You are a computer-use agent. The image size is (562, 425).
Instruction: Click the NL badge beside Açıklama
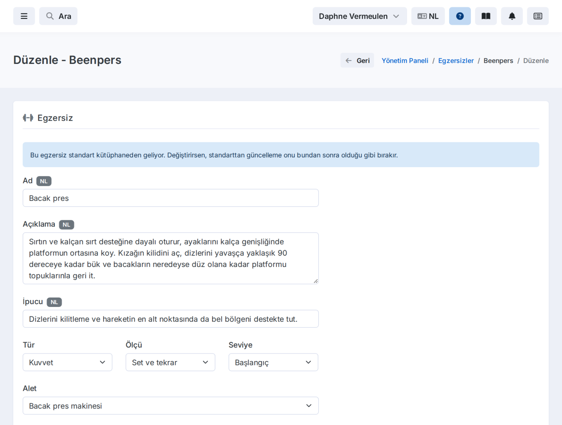coord(66,225)
